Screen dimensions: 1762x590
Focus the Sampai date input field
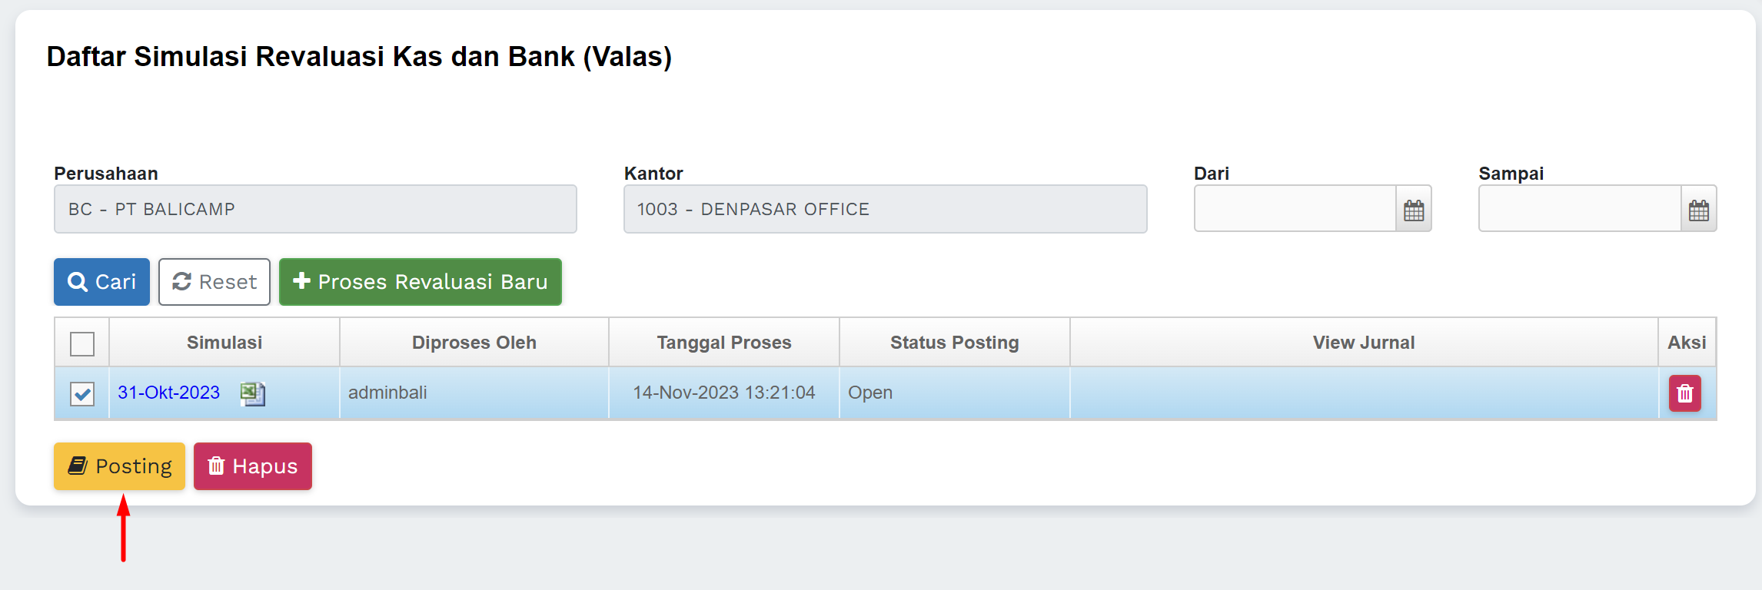(1580, 209)
